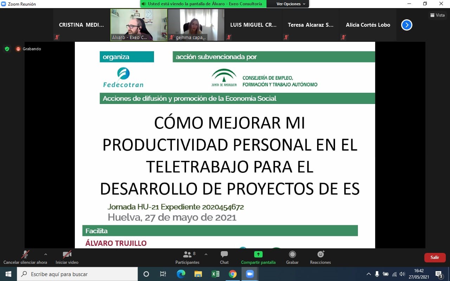450x281 pixels.
Task: Open Google Chrome from taskbar
Action: [x=232, y=274]
